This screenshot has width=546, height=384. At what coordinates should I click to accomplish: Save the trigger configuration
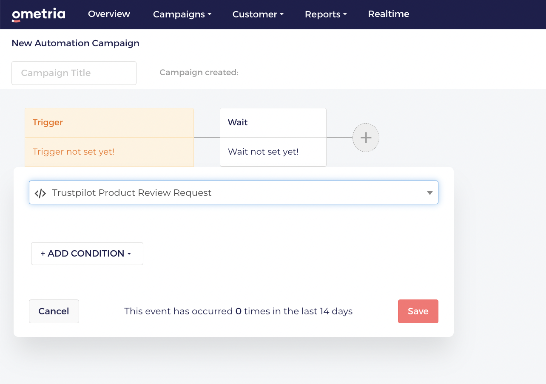click(418, 311)
